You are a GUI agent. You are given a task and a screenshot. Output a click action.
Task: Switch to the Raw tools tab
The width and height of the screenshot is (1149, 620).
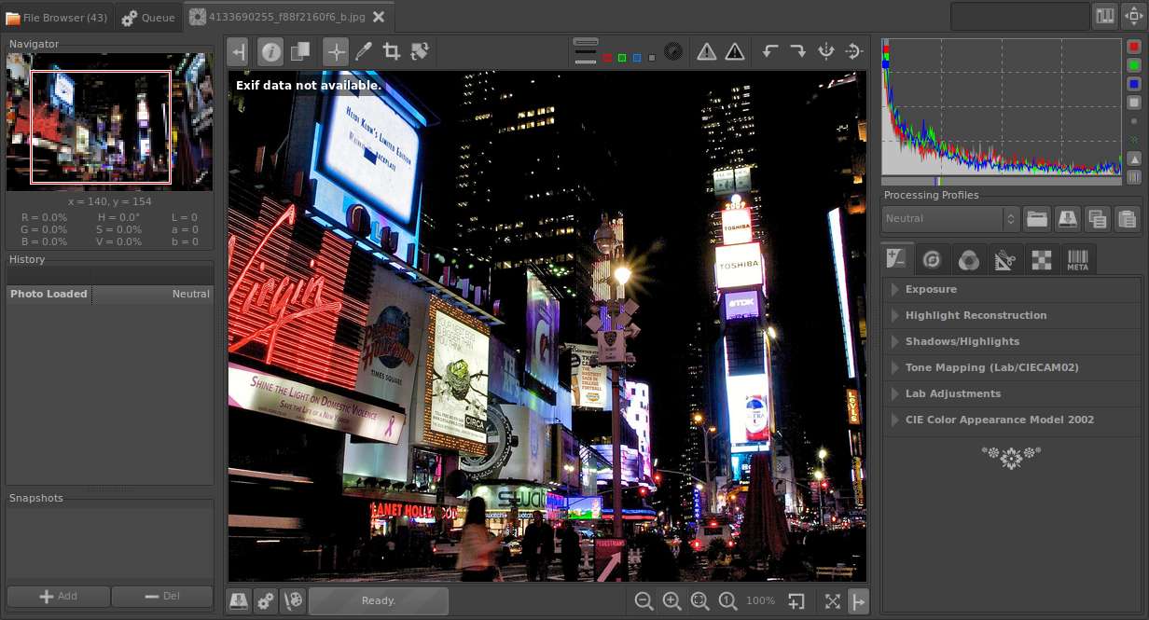pyautogui.click(x=1041, y=259)
